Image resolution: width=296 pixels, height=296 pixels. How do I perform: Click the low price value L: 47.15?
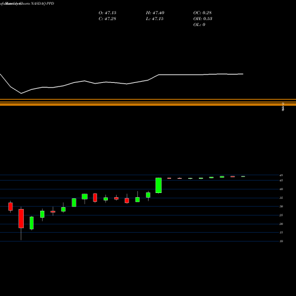[x=155, y=19]
